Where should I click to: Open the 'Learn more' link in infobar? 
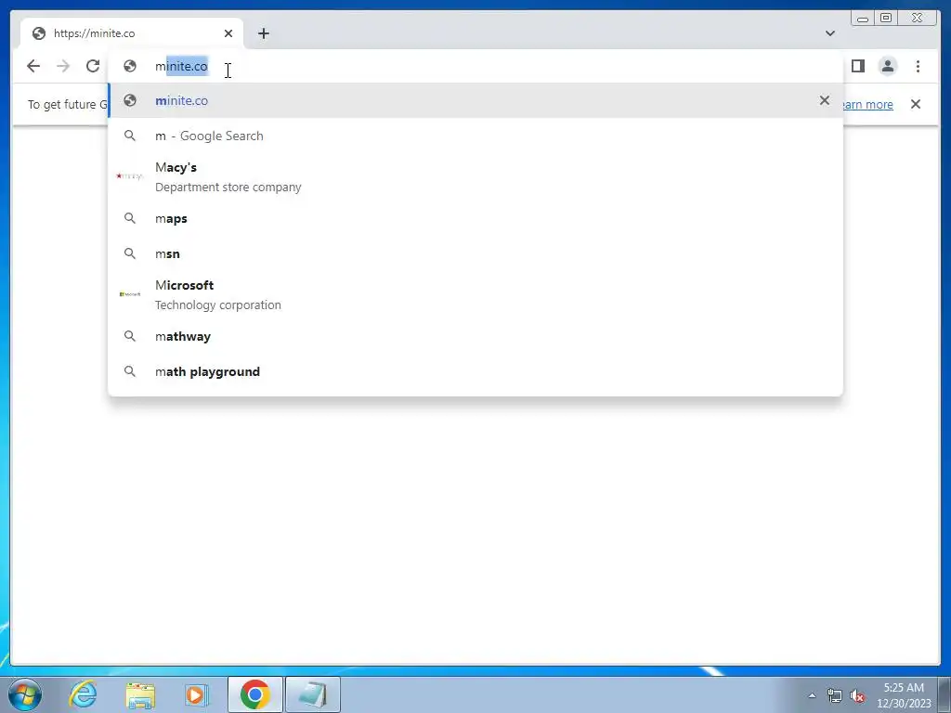[866, 104]
